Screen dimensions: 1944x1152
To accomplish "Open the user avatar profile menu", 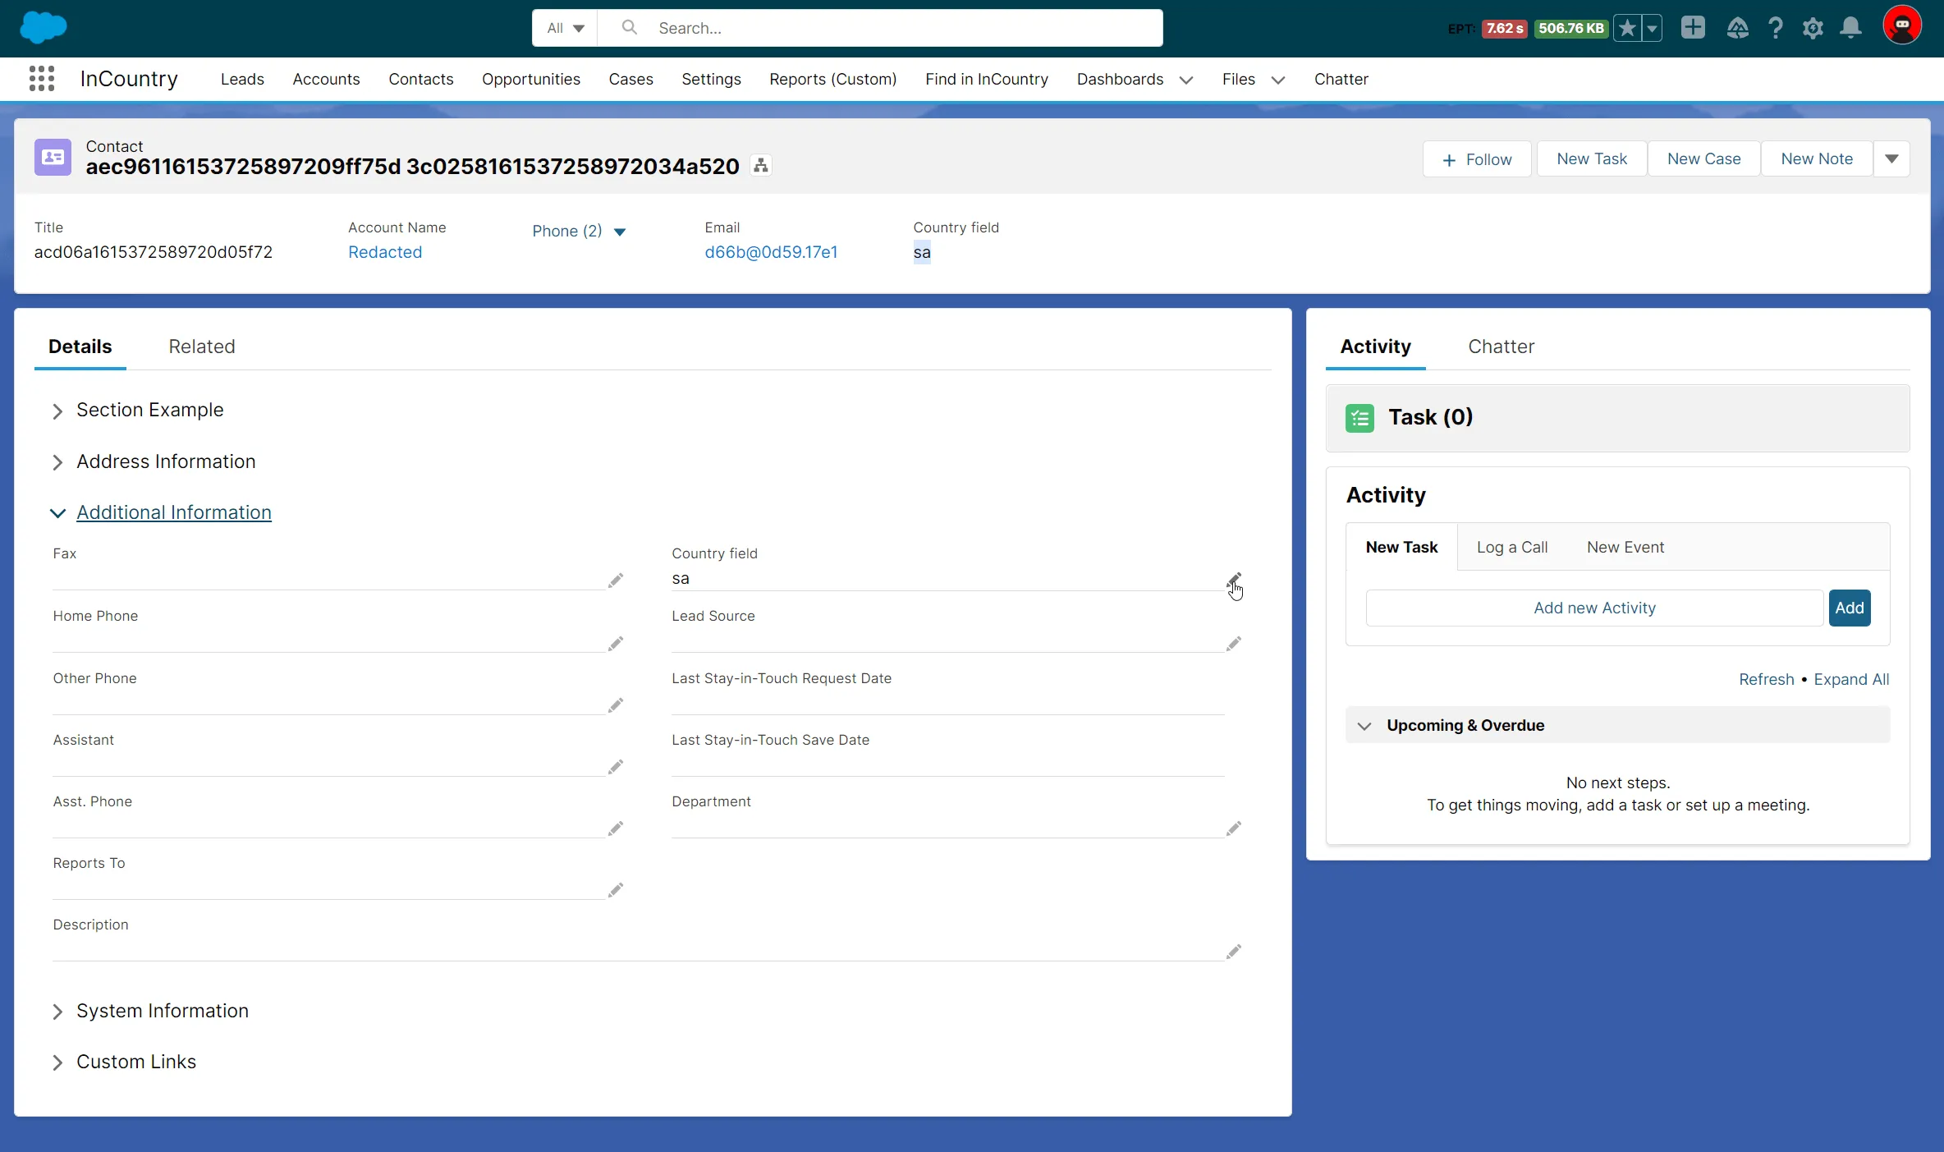I will point(1901,26).
